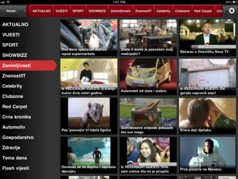Tap the Nazad back button
This screenshot has height=179, width=238.
tap(11, 11)
